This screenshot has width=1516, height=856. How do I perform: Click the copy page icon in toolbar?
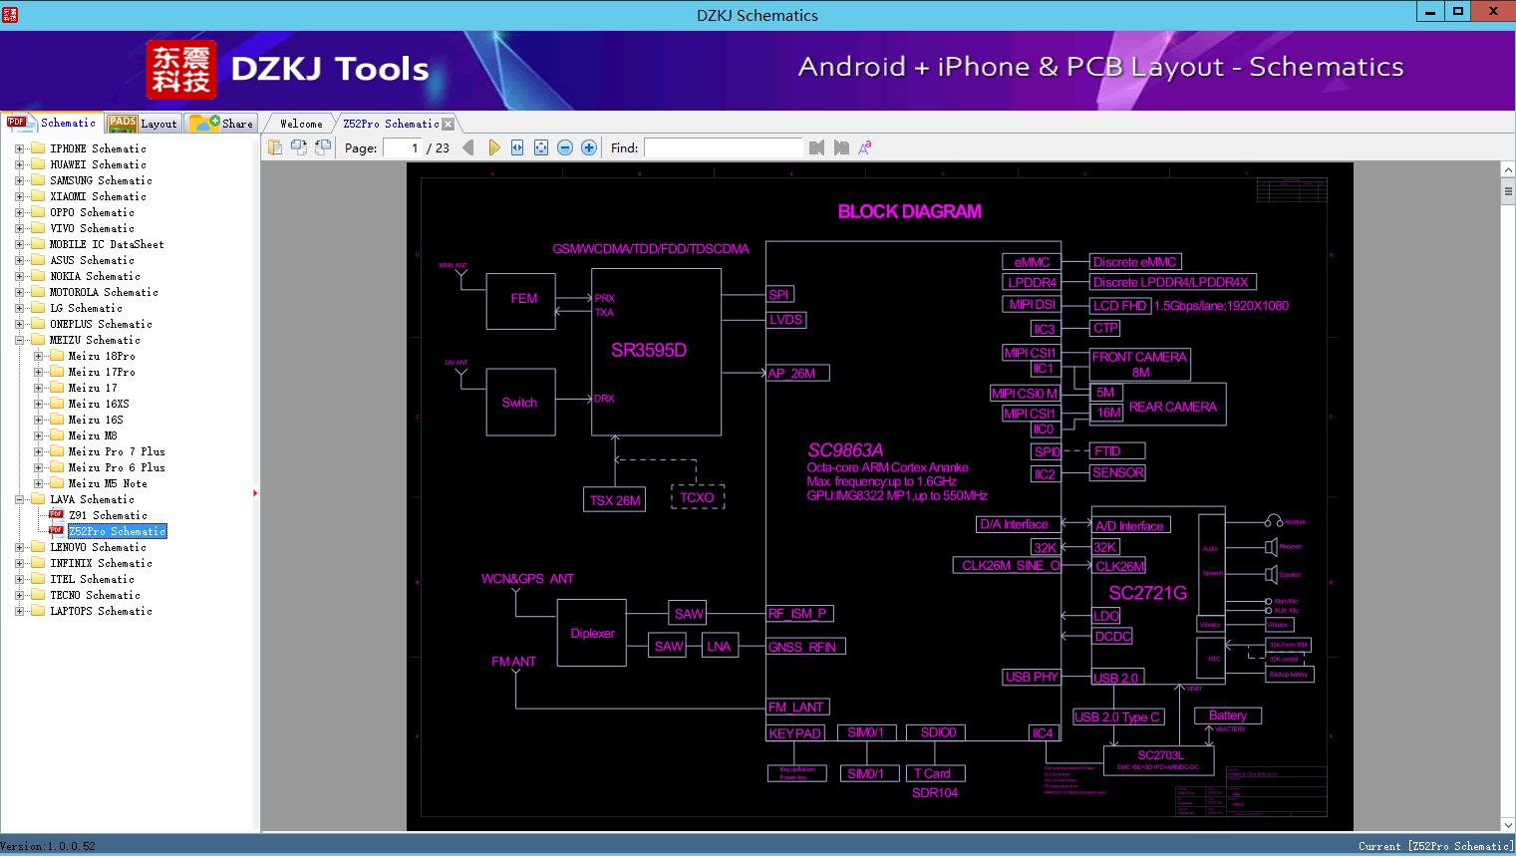point(275,147)
